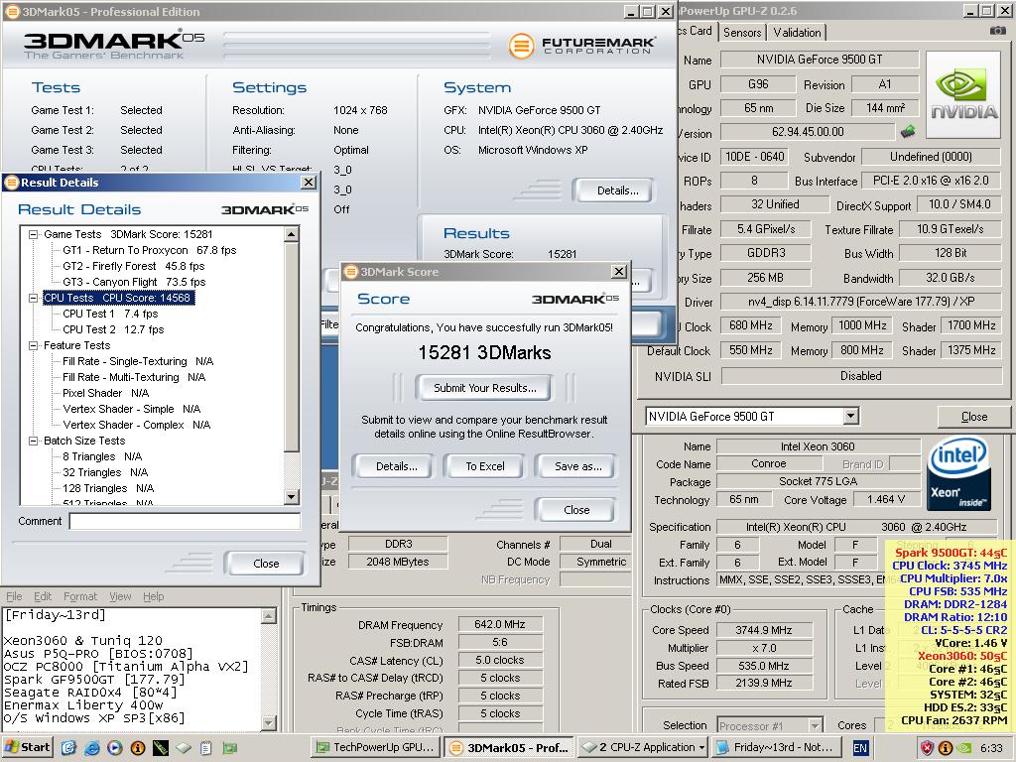Click Notepad scrollbar up arrow
The height and width of the screenshot is (762, 1016).
point(270,616)
